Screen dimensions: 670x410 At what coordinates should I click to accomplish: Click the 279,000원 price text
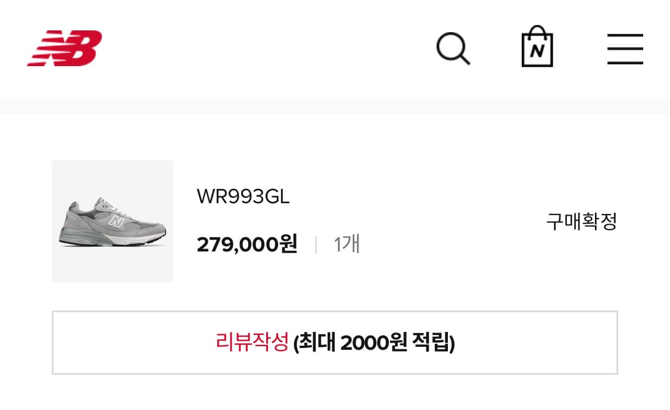[x=247, y=244]
